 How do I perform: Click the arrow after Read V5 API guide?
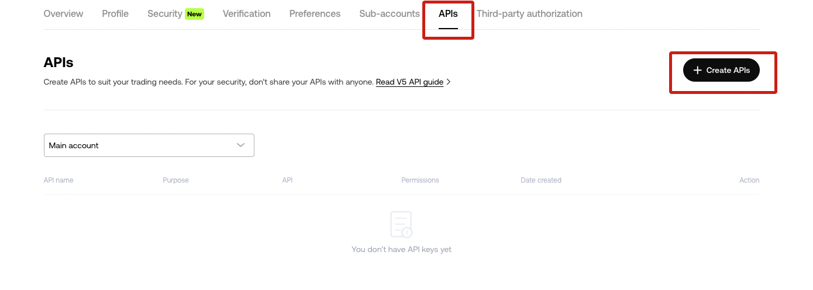pos(449,82)
